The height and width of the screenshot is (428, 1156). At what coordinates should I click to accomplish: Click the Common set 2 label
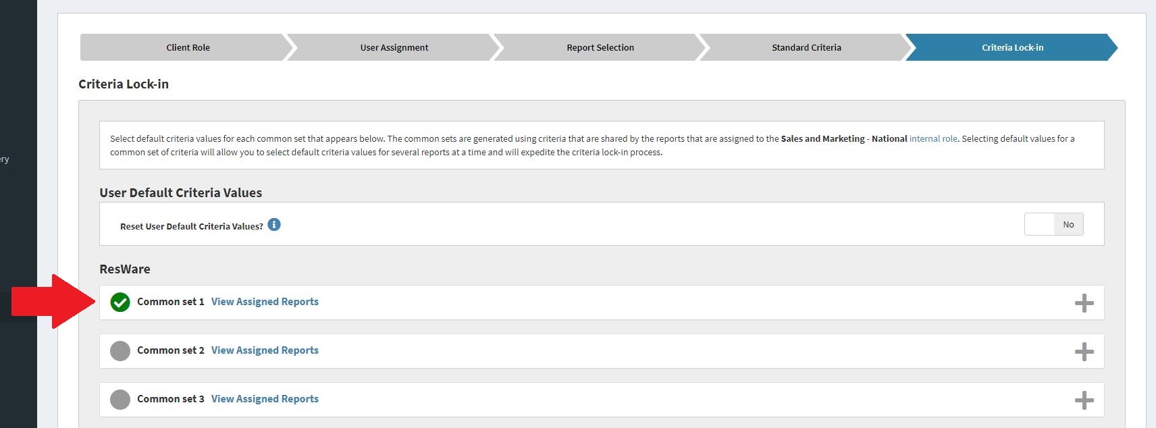pos(170,350)
